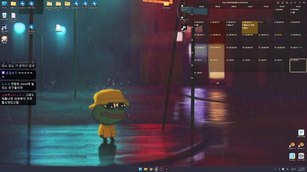Click the first square icon in calendar header
Image resolution: width=307 pixels, height=172 pixels.
pyautogui.click(x=278, y=3)
